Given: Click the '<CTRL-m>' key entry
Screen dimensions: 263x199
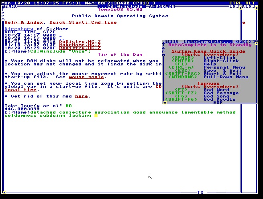Looking at the screenshot, I should 181,67.
